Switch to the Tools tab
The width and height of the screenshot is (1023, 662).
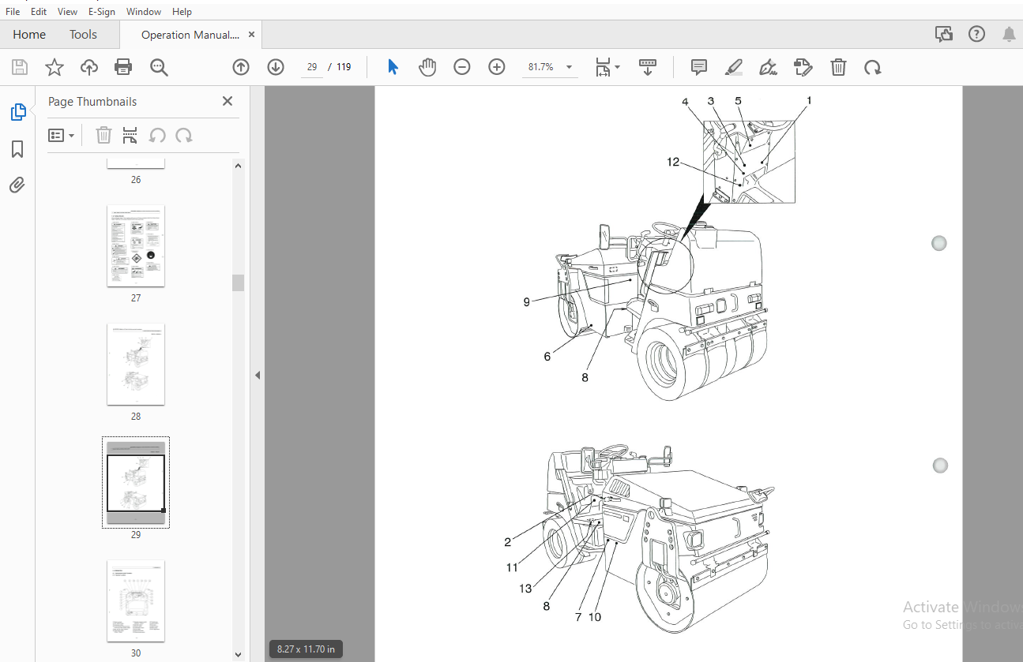[x=83, y=35]
